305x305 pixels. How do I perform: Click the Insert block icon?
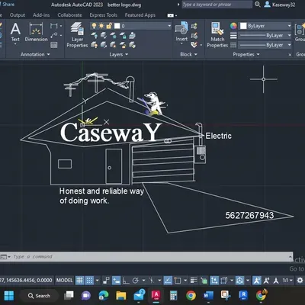181,32
